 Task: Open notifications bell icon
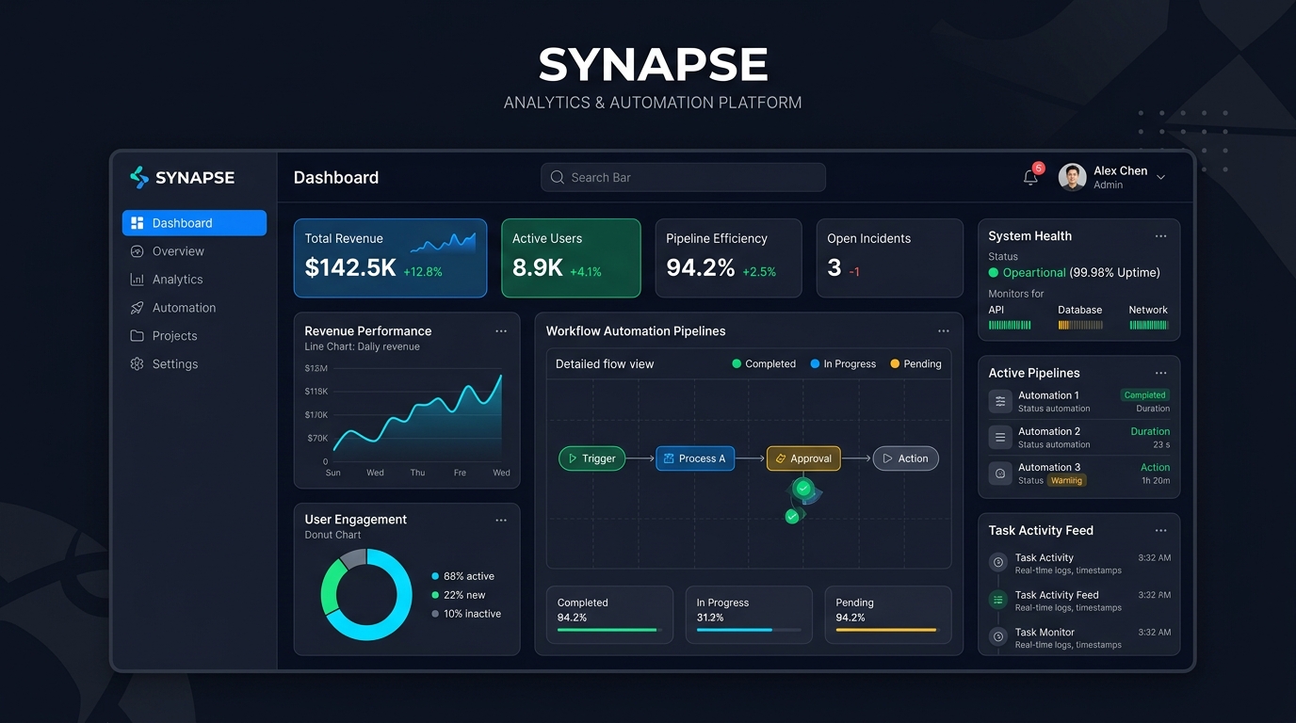(1030, 177)
